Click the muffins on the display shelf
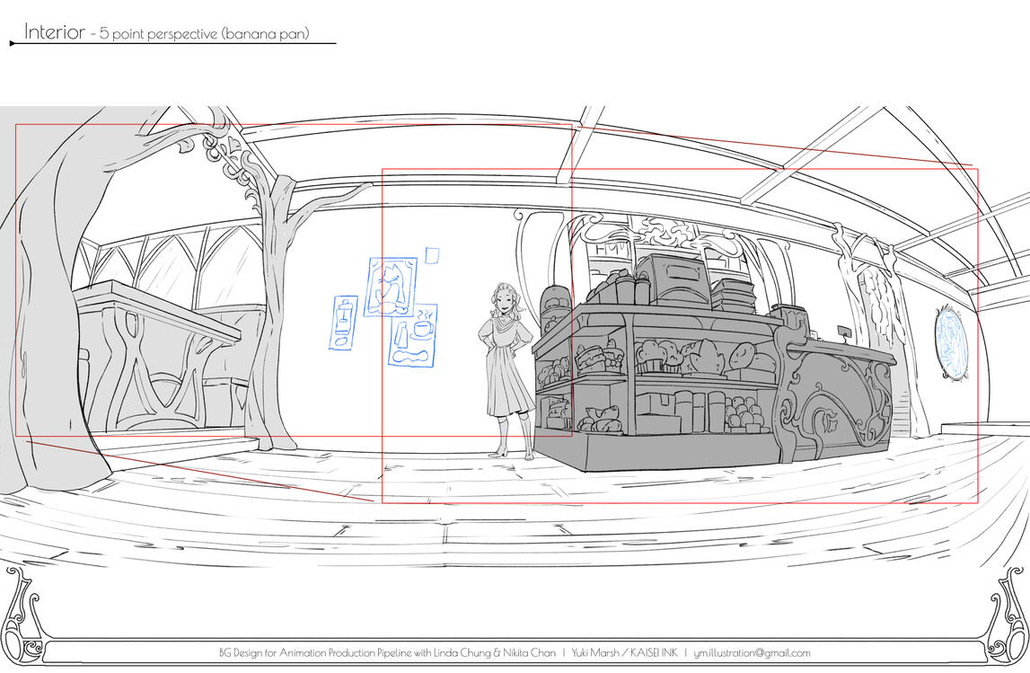Image resolution: width=1030 pixels, height=673 pixels. click(x=660, y=357)
